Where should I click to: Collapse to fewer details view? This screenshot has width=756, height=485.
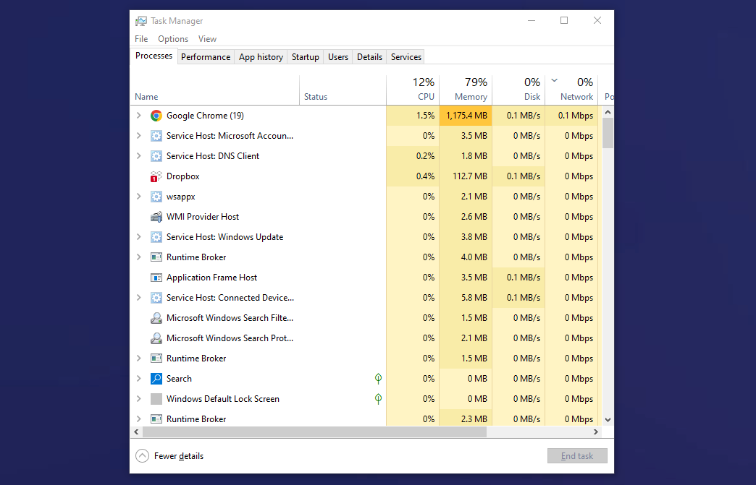(169, 455)
